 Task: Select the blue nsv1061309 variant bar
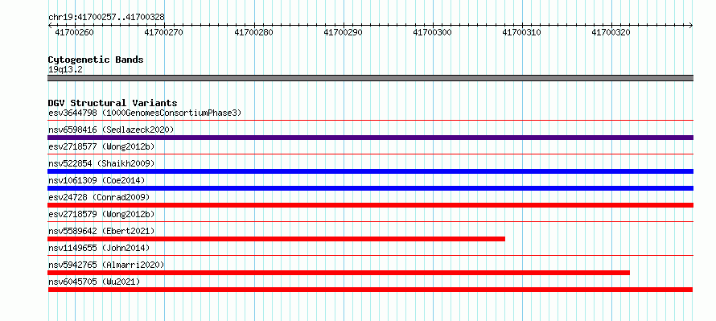coord(370,188)
